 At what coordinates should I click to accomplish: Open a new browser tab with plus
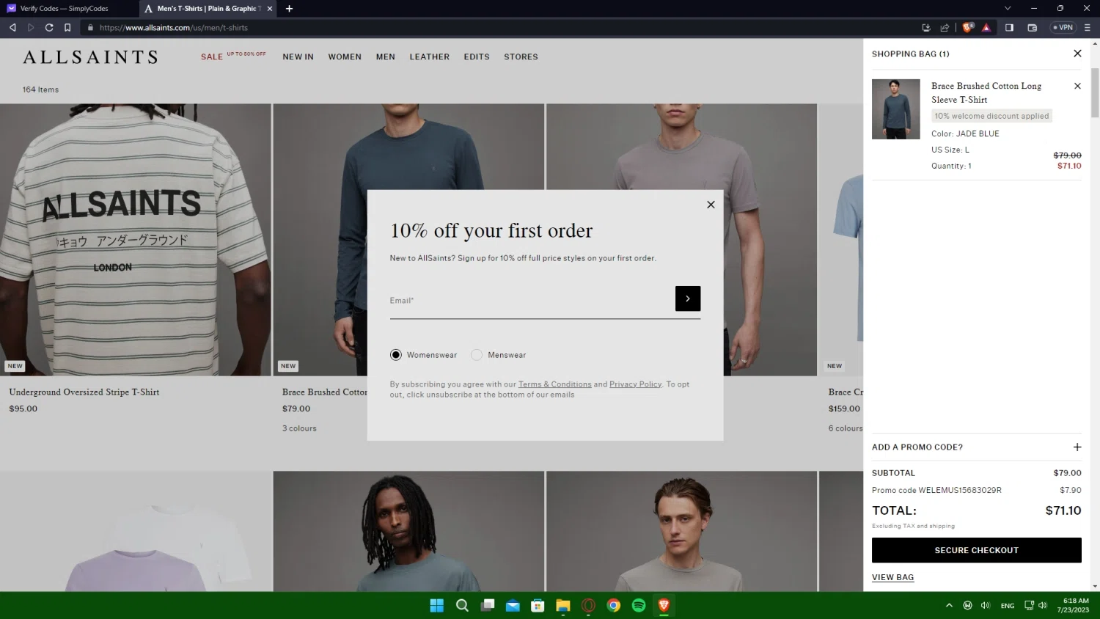coord(289,9)
